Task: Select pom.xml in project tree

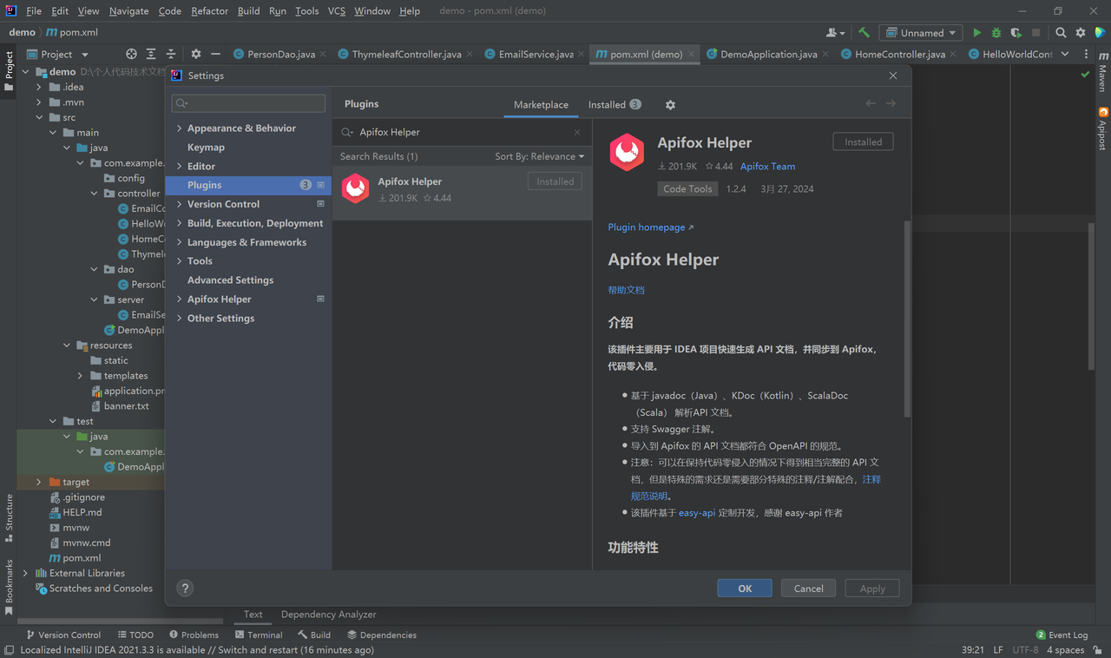Action: coord(82,557)
